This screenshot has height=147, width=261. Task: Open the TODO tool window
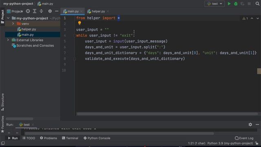tap(29, 138)
